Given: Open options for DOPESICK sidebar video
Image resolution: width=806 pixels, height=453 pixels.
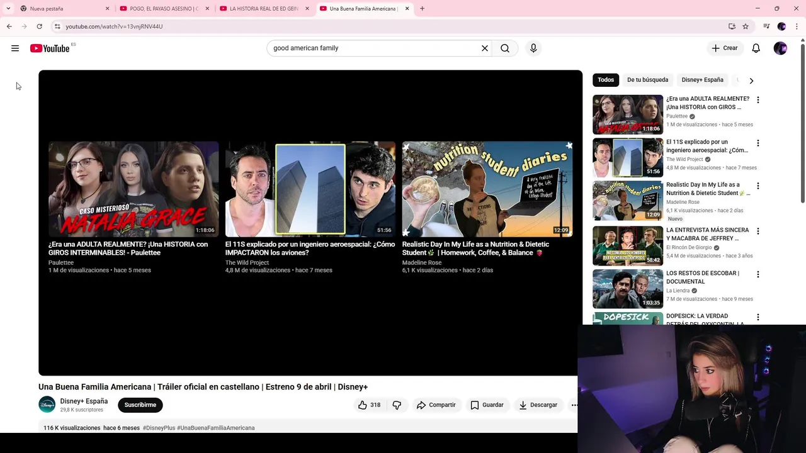Looking at the screenshot, I should (x=758, y=317).
